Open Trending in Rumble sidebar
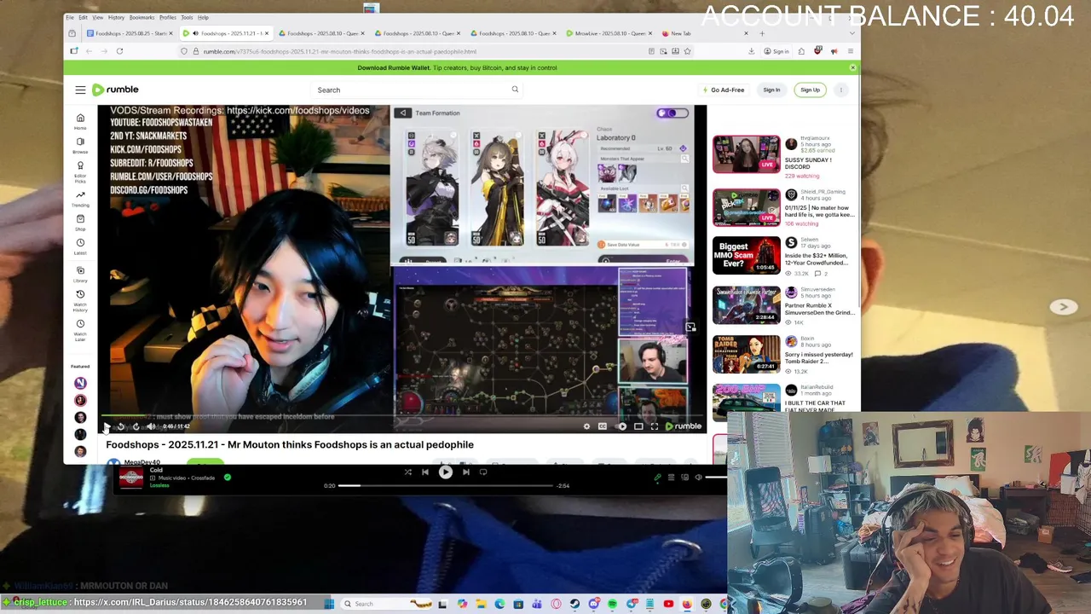This screenshot has width=1091, height=614. (x=80, y=199)
